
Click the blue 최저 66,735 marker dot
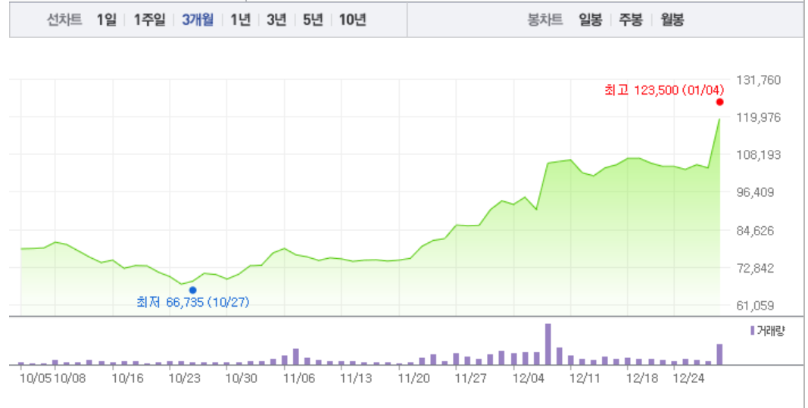(193, 291)
